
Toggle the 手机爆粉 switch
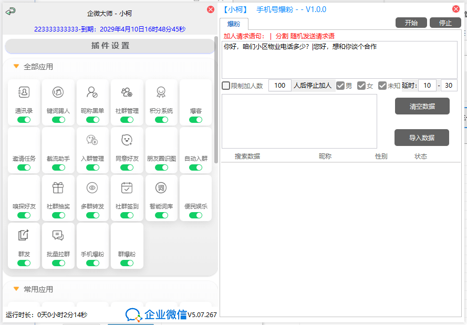pos(92,263)
